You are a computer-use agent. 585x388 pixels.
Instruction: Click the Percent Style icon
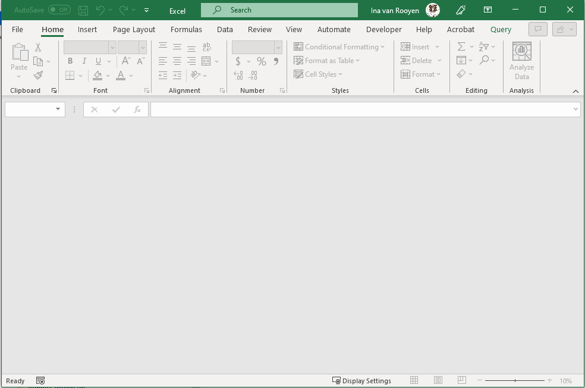pos(262,61)
